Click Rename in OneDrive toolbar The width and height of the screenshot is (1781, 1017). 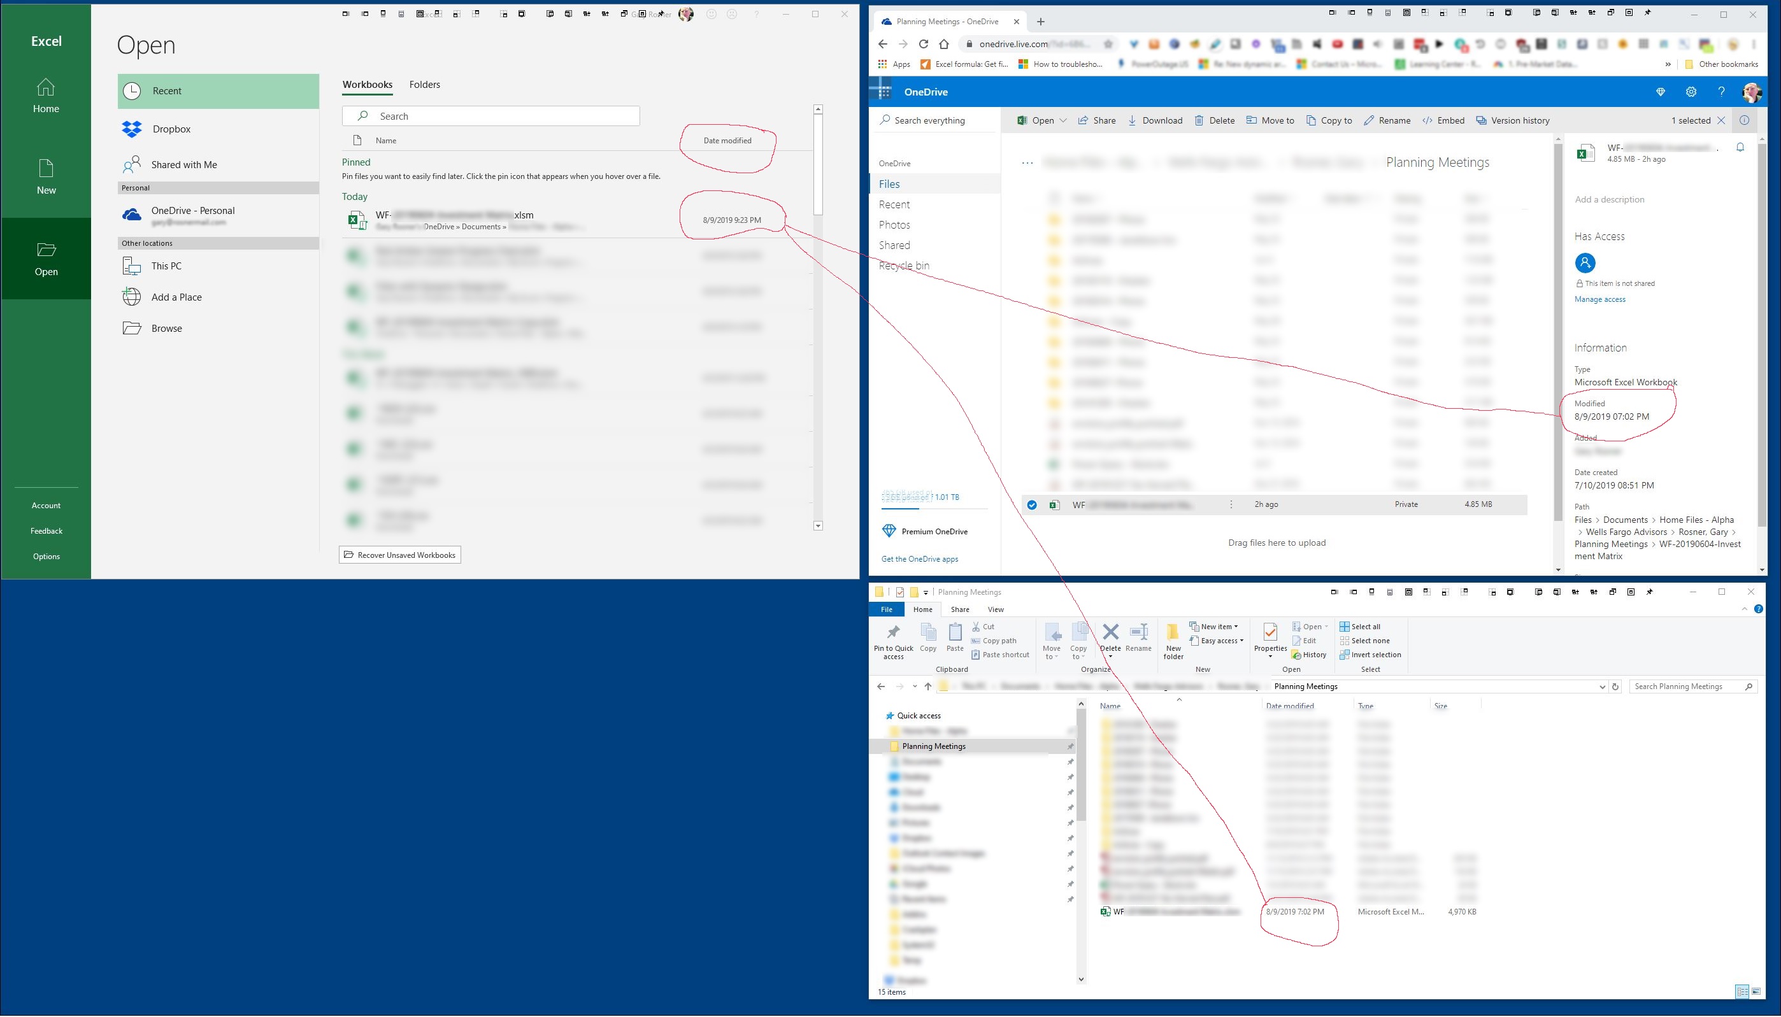1387,121
